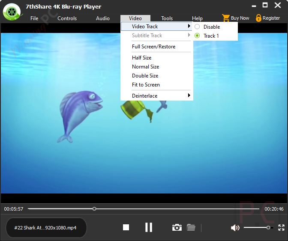The width and height of the screenshot is (288, 241).
Task: Toggle fullscreen with the expand arrows icon
Action: 281,228
